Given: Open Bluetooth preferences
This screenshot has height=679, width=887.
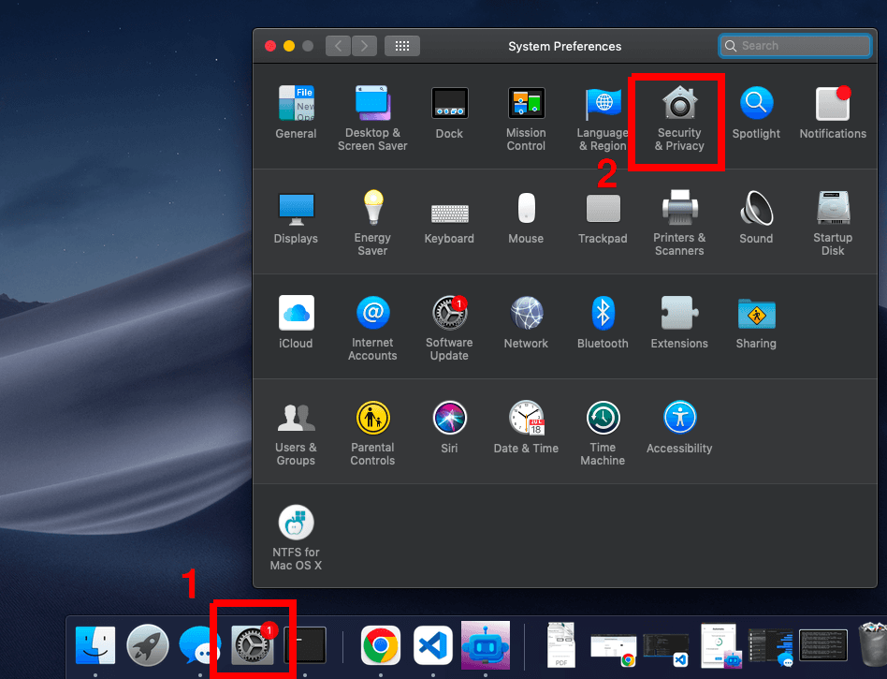Looking at the screenshot, I should coord(603,321).
